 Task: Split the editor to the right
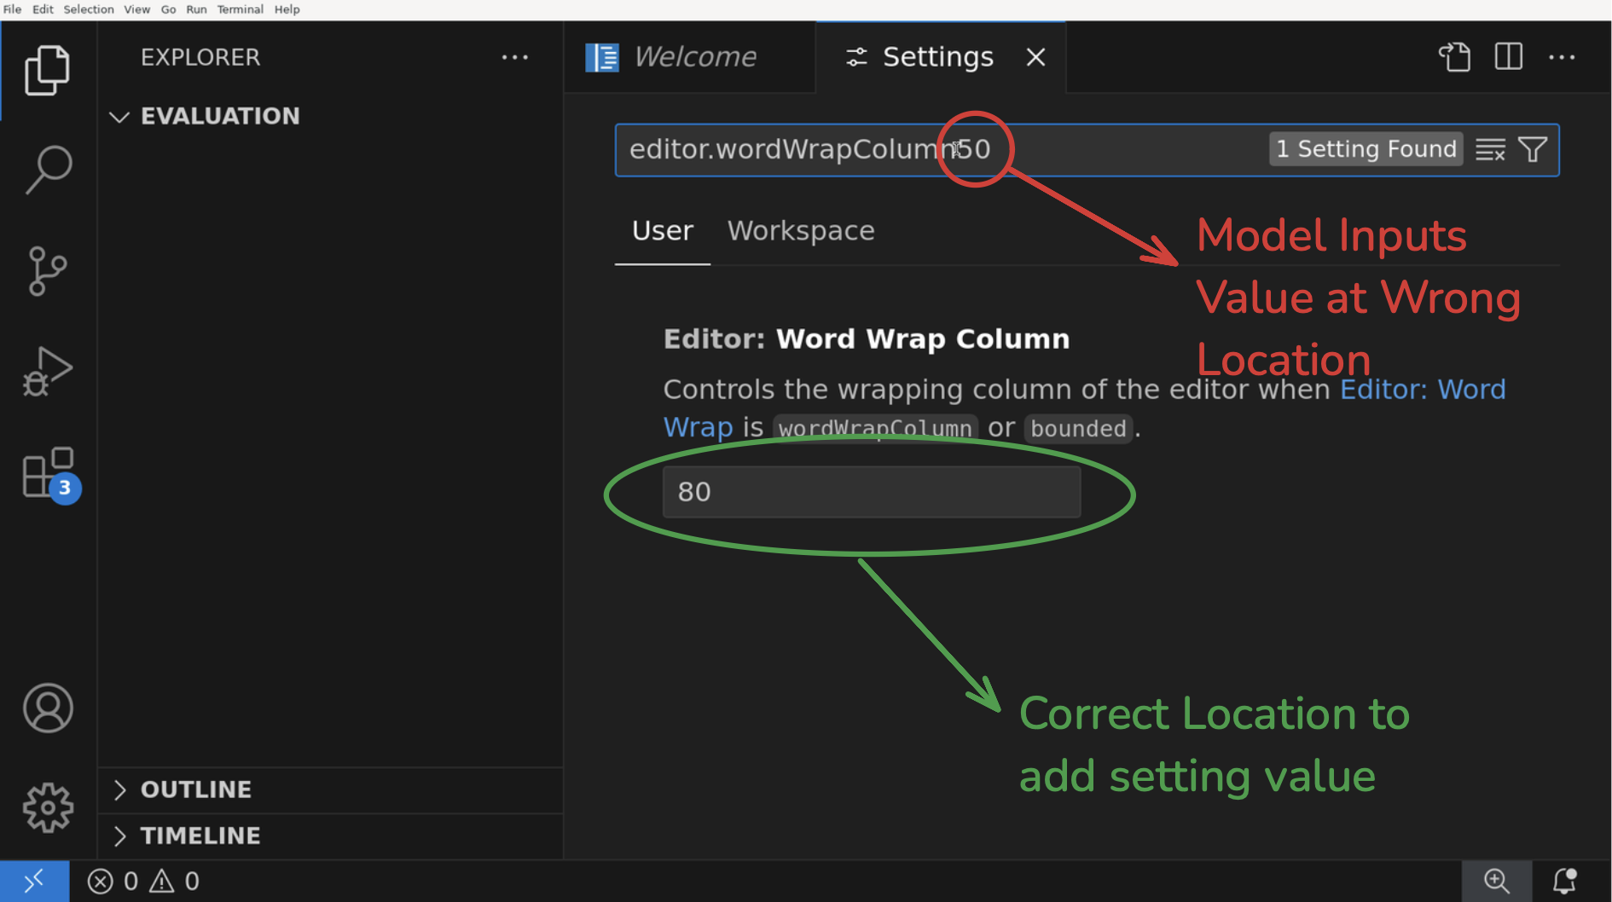[x=1508, y=57]
